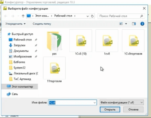Select 'Сеть' in navigation pane
Image resolution: width=151 pixels, height=118 pixels.
coord(12,94)
